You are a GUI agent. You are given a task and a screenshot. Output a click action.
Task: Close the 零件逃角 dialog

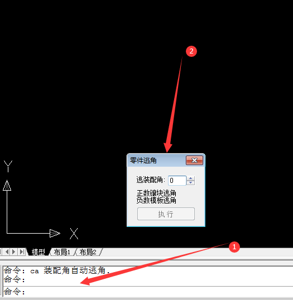pyautogui.click(x=194, y=161)
